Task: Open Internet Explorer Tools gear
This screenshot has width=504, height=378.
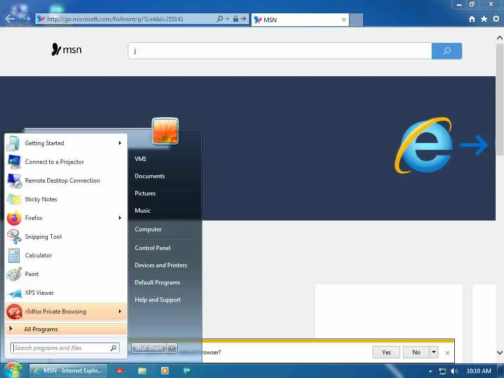Action: coord(496,19)
